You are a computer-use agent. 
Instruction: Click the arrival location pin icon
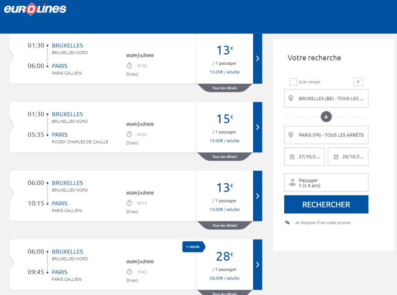[291, 135]
